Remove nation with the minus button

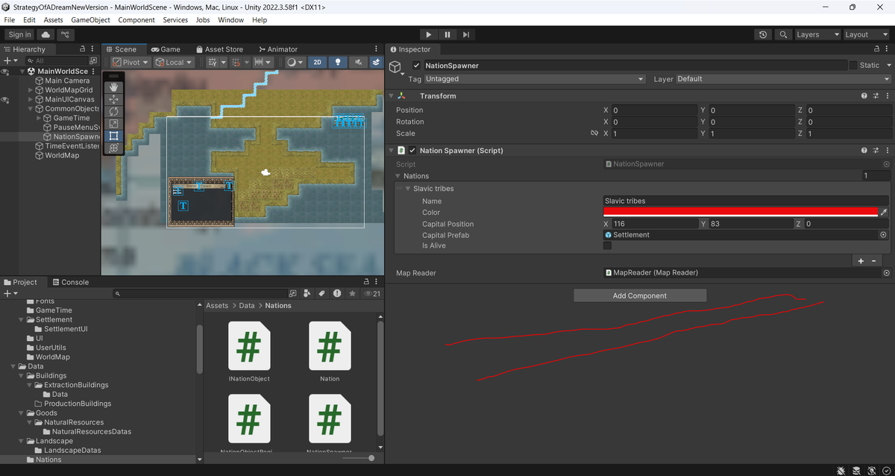click(x=874, y=260)
